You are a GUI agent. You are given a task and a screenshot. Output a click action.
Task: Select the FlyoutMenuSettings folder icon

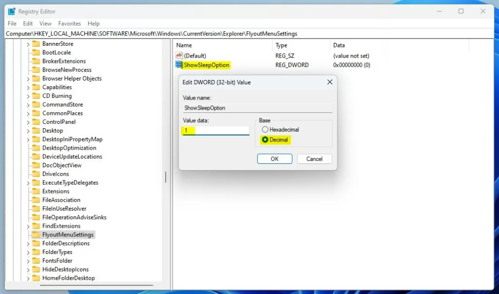[36, 235]
